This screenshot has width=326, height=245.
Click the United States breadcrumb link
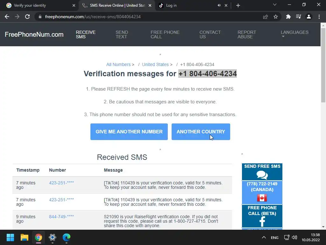155,64
